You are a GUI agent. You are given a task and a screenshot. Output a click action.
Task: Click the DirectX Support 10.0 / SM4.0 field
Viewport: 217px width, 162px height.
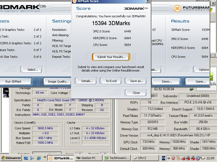[206, 109]
